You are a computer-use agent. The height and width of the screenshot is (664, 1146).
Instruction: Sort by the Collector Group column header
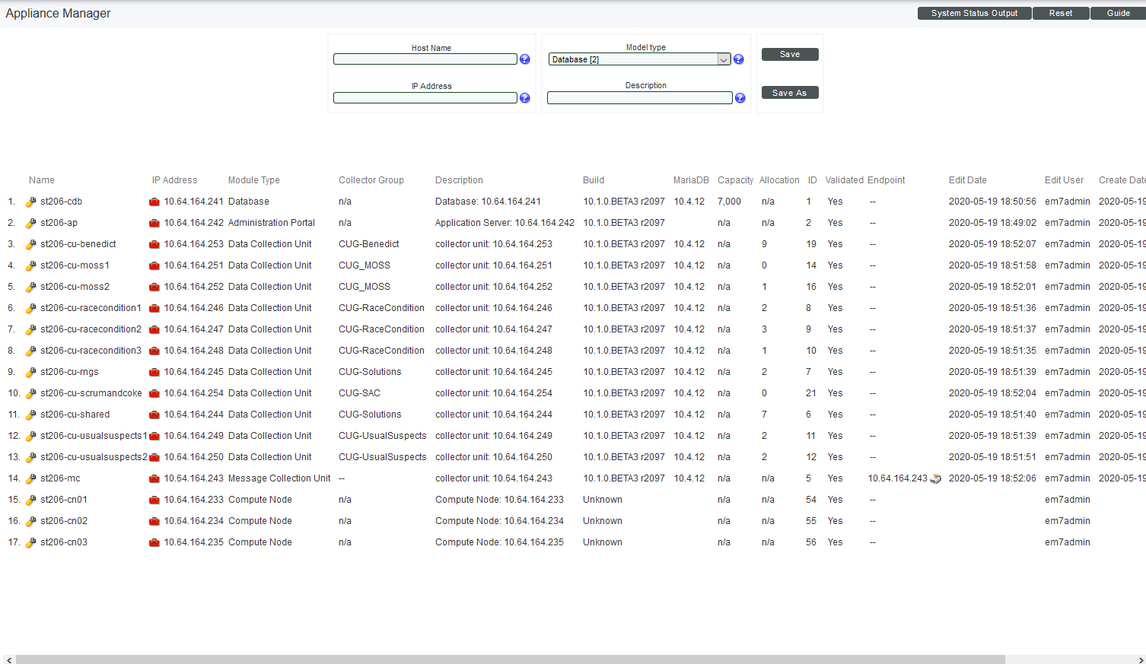coord(371,180)
